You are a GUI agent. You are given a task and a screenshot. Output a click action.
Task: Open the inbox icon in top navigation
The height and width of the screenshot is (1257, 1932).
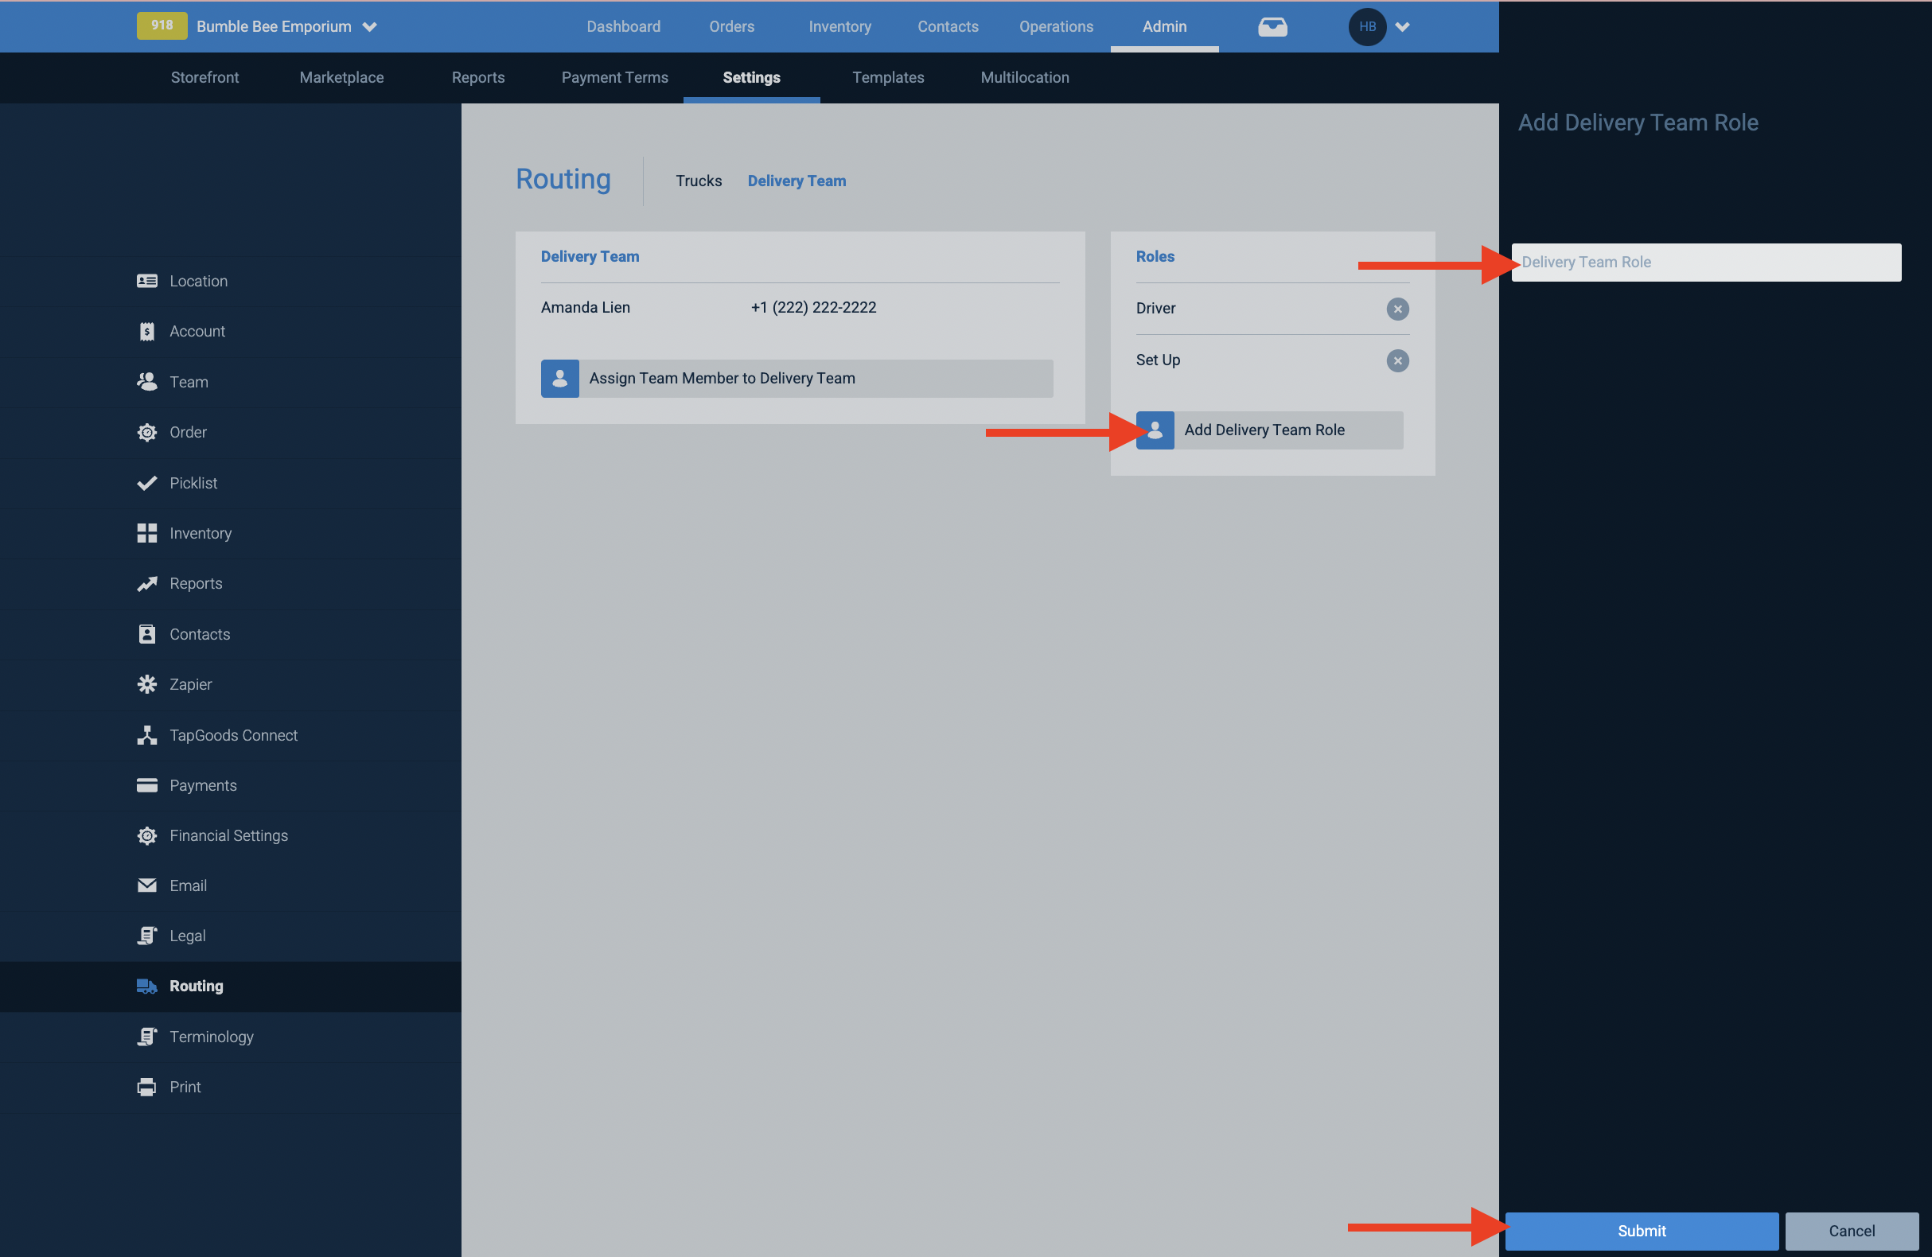coord(1272,26)
